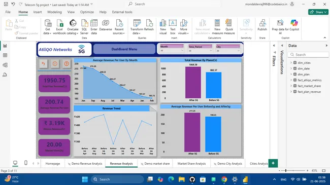Click the Transform data icon
Image resolution: width=330 pixels, height=185 pixels.
(137, 23)
